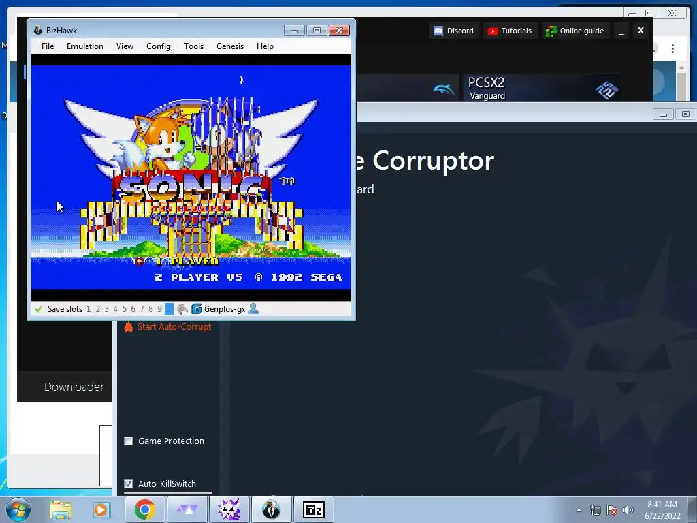Select save slot 5
The width and height of the screenshot is (697, 523).
click(x=125, y=309)
